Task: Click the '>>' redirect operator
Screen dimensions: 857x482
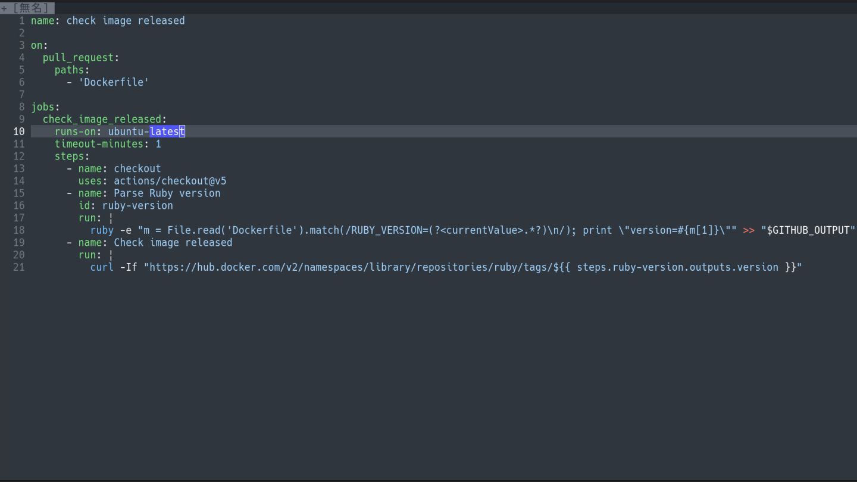Action: pyautogui.click(x=749, y=230)
